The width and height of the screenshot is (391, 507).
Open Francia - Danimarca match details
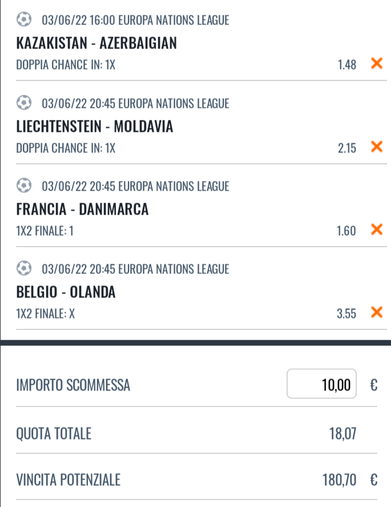tap(82, 210)
